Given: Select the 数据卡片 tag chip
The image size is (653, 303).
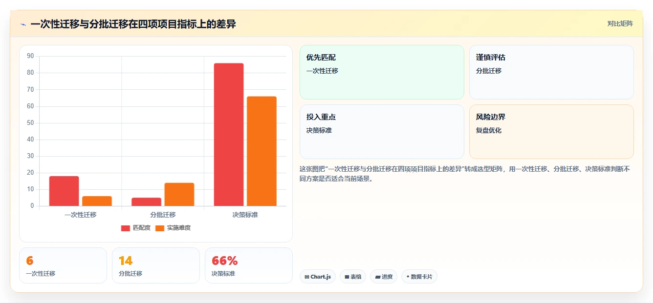Looking at the screenshot, I should pos(419,277).
